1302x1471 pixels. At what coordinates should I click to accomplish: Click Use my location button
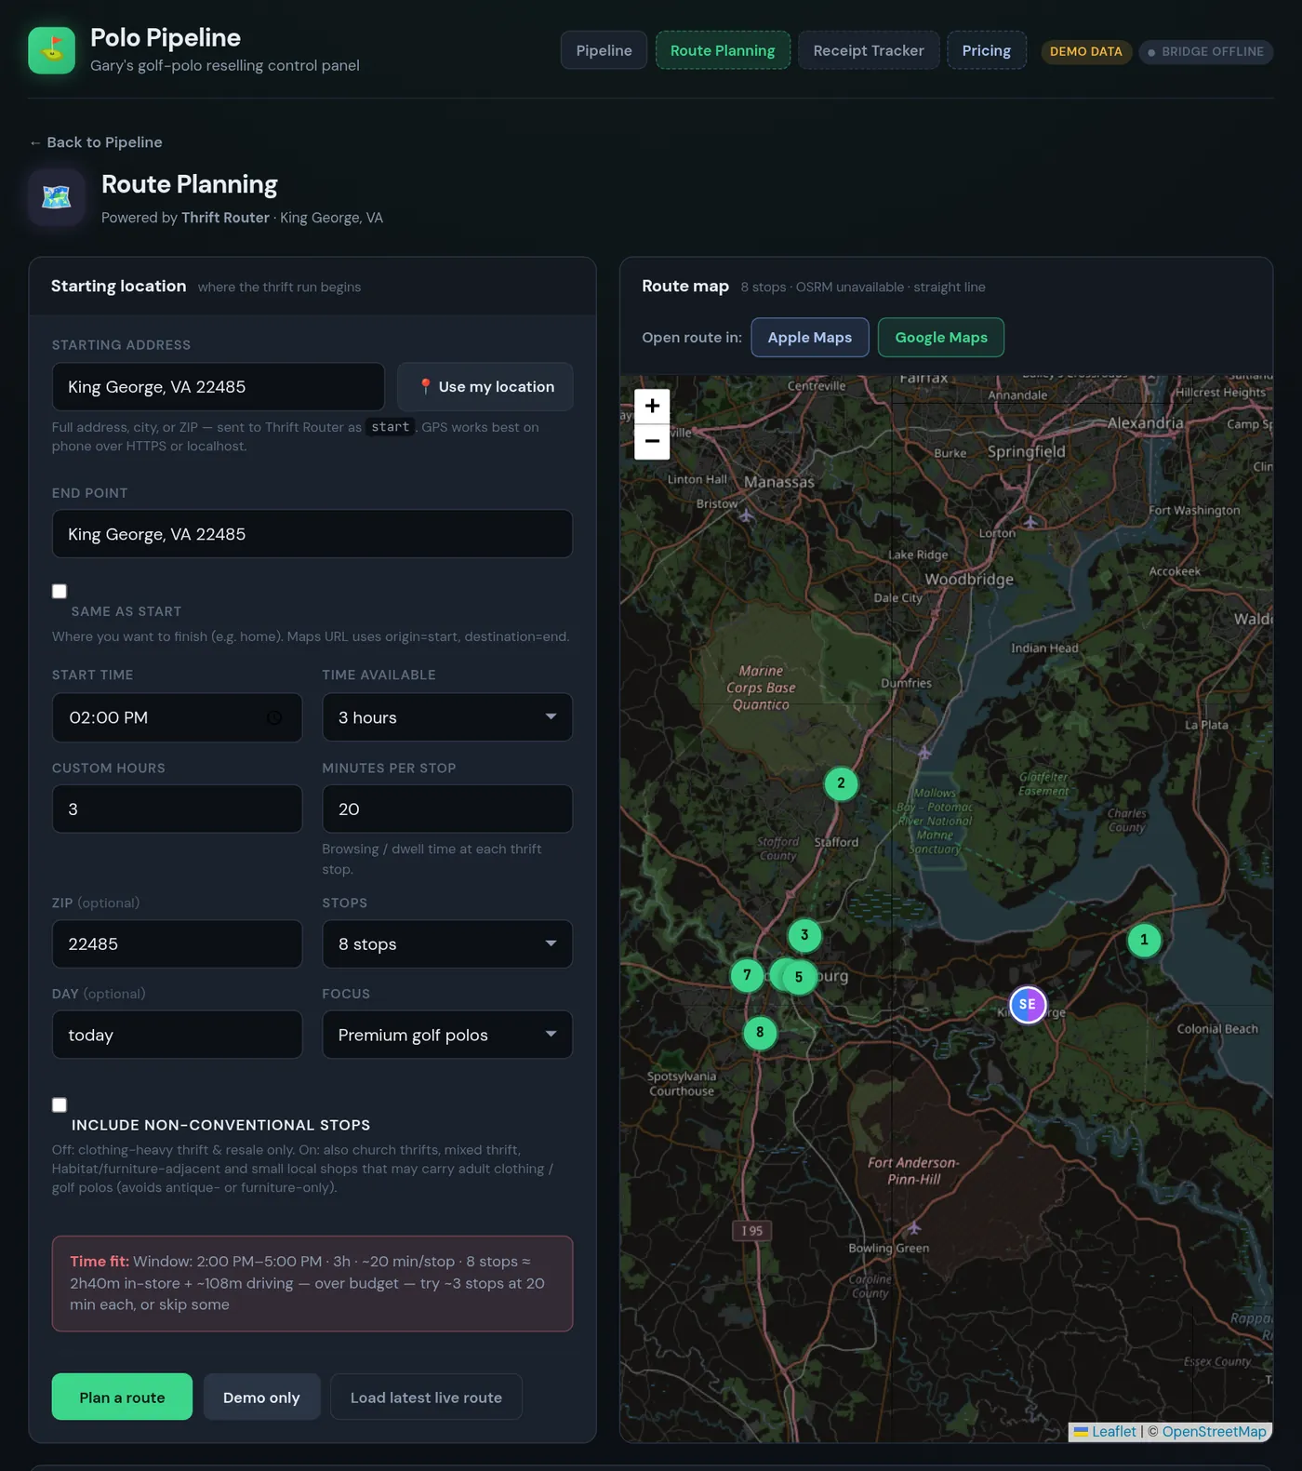tap(485, 387)
